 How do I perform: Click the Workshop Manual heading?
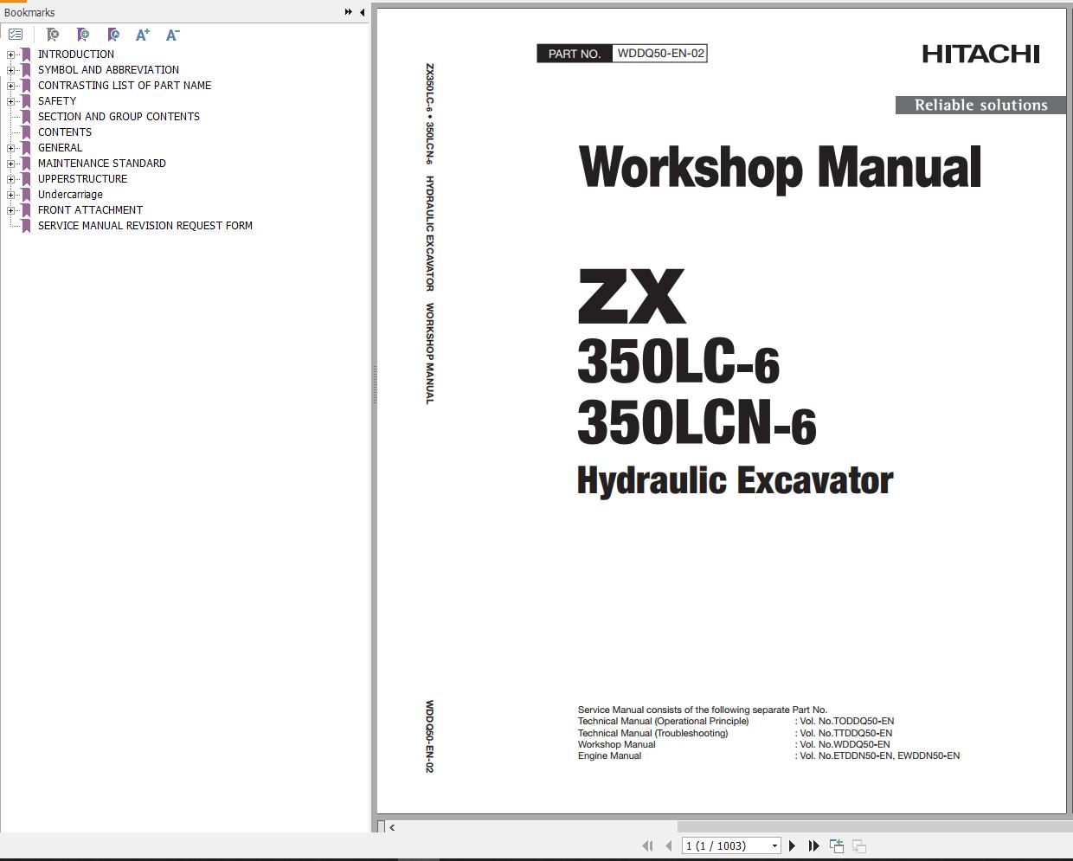pos(780,167)
